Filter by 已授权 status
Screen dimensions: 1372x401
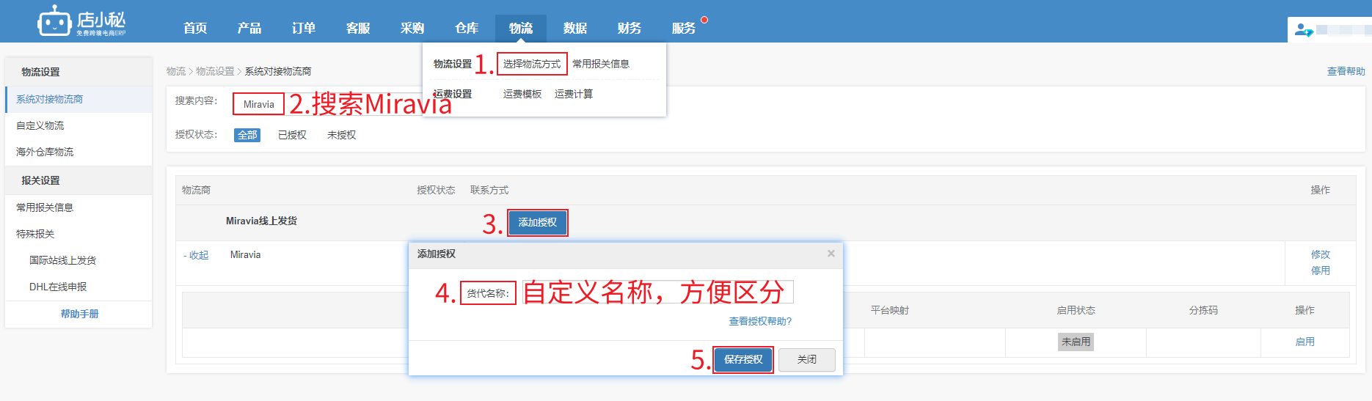(292, 135)
